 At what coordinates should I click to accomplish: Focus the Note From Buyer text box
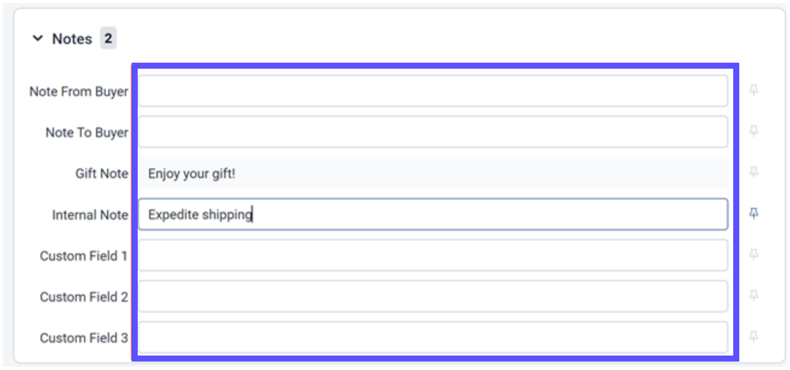432,91
